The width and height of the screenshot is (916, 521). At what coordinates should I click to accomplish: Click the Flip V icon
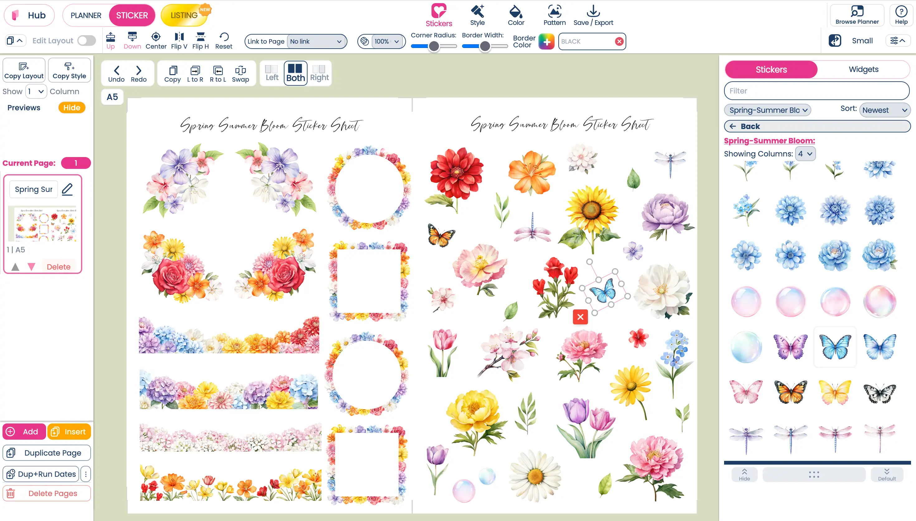pos(179,37)
